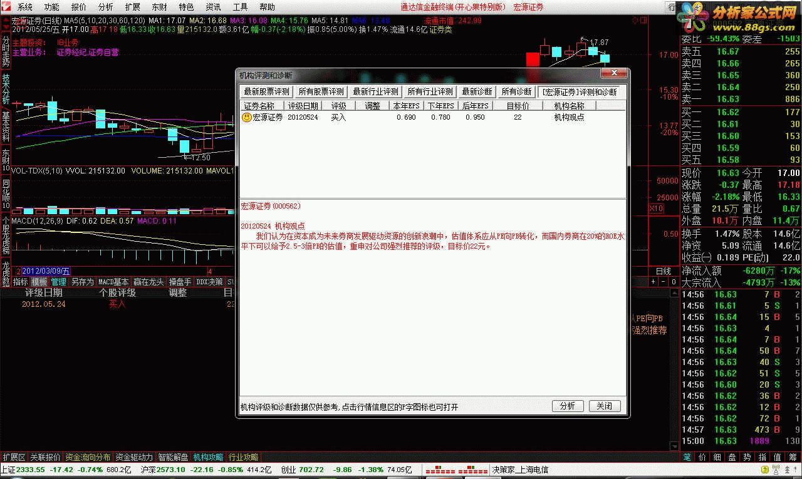Viewport: 802px width, 479px height.
Task: Switch to the 最新行业评测 tab
Action: (375, 91)
